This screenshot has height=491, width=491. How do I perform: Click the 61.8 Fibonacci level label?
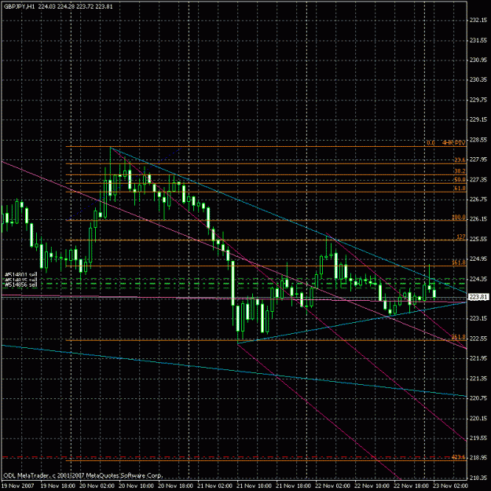[x=460, y=189]
